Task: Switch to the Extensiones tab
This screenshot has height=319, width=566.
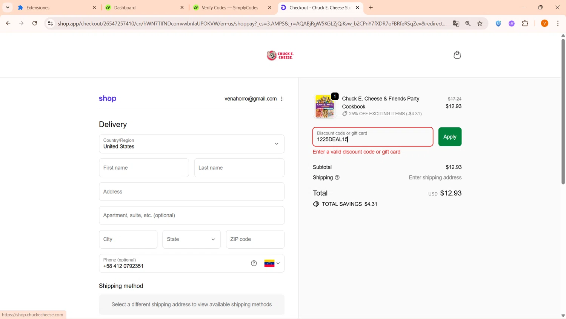Action: tap(57, 8)
